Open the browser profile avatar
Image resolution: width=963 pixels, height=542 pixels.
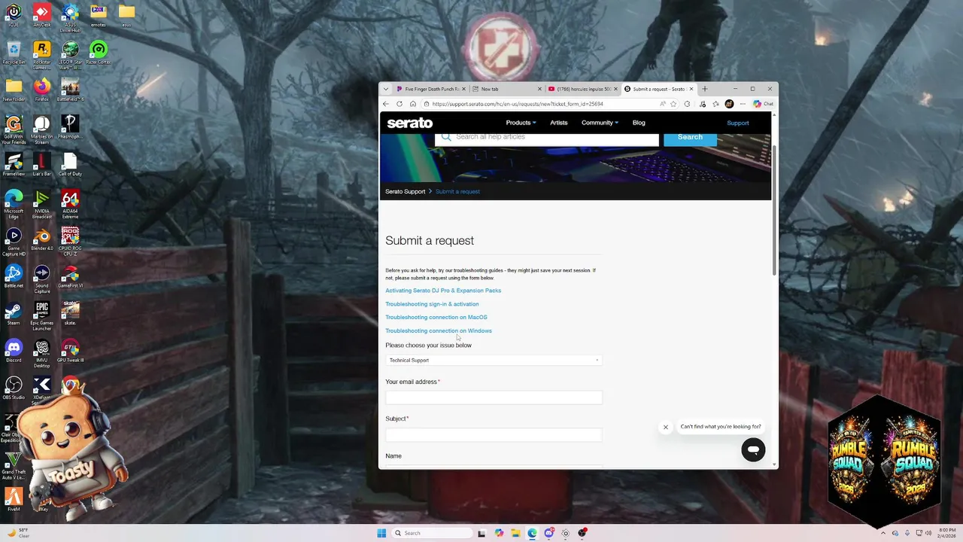click(x=729, y=104)
